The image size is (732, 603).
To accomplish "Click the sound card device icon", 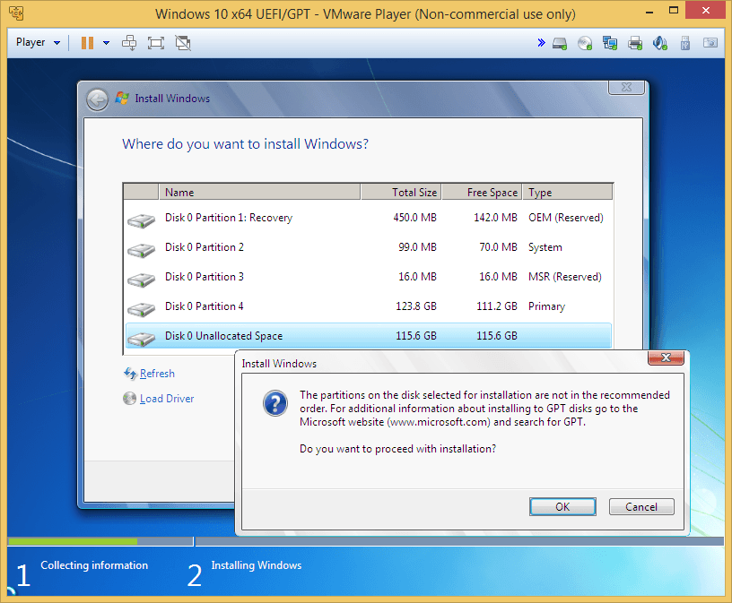I will click(x=659, y=42).
